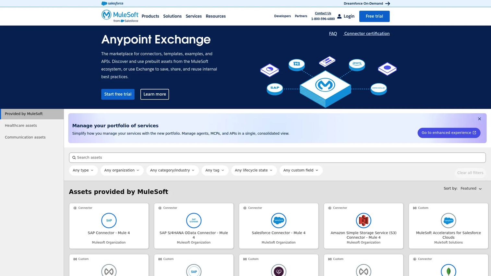Click the Salesforce Connector - Mule 4 title

[x=279, y=233]
